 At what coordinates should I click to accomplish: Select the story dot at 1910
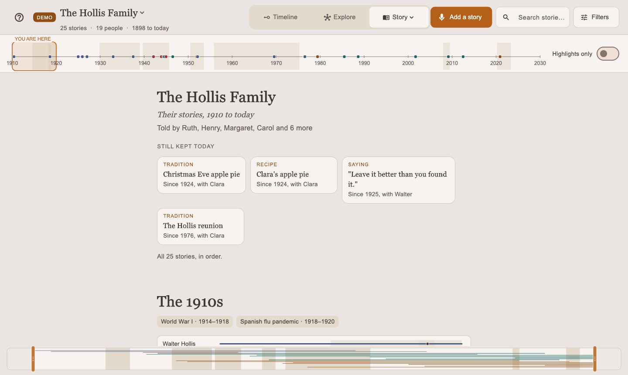[14, 57]
